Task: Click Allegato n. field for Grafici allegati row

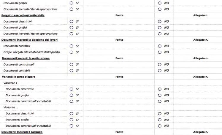Action: pyautogui.click(x=197, y=52)
